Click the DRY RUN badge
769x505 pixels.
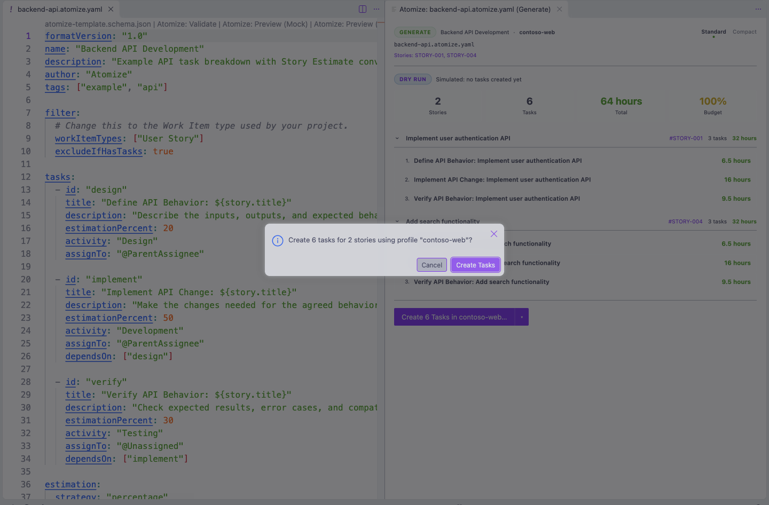point(413,80)
